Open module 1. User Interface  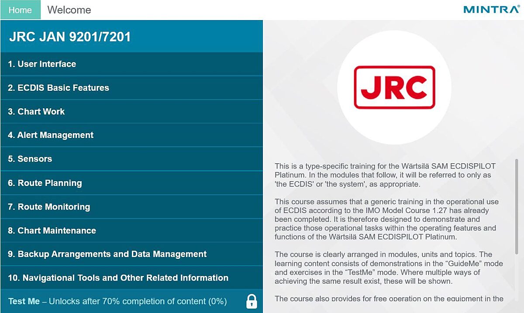pos(131,64)
